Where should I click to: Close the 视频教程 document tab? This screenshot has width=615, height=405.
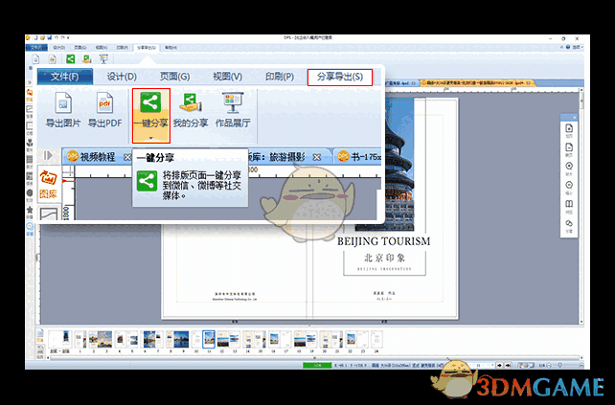[x=127, y=156]
